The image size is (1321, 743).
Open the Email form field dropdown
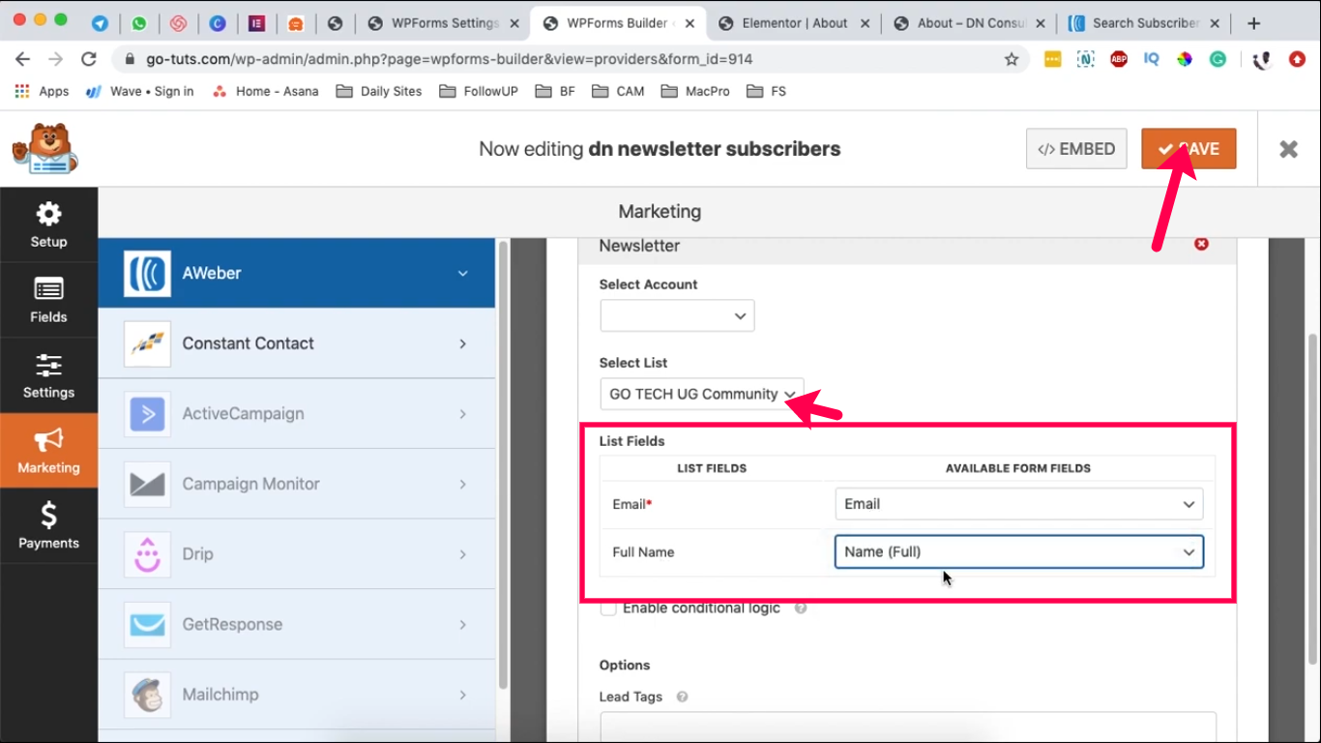point(1019,504)
